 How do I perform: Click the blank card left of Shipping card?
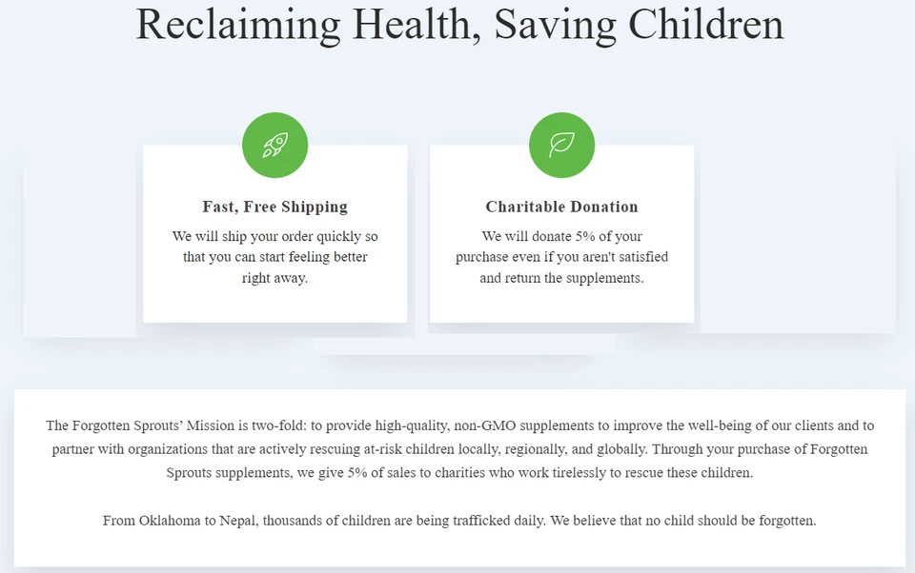pyautogui.click(x=81, y=247)
